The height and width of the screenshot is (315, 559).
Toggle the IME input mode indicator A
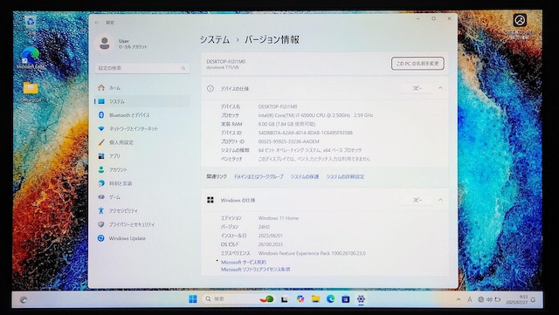pyautogui.click(x=470, y=300)
